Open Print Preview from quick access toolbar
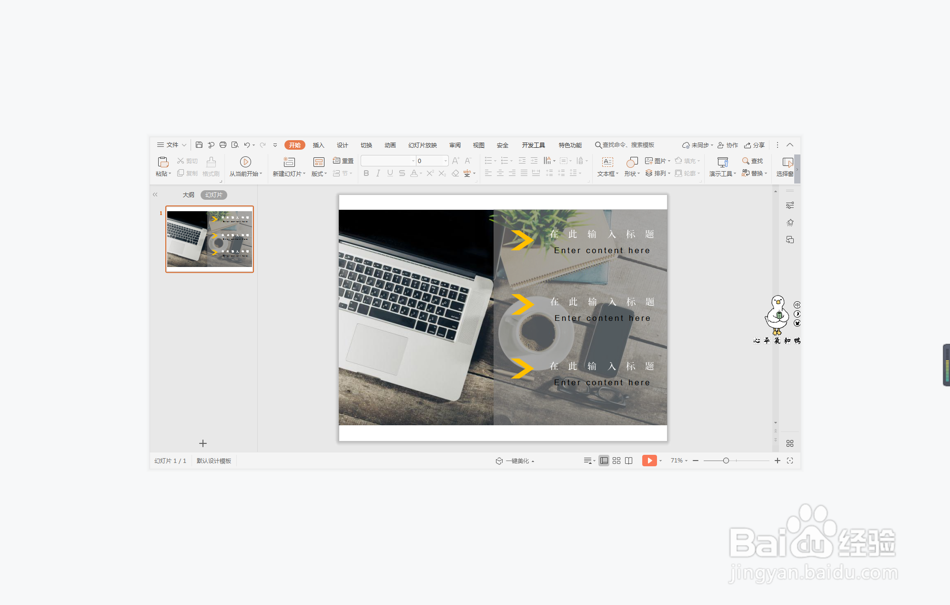This screenshot has height=605, width=950. point(235,145)
